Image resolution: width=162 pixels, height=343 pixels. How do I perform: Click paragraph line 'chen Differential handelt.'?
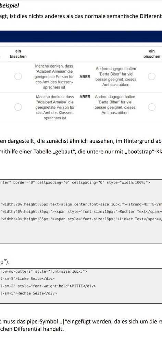(x=32, y=329)
